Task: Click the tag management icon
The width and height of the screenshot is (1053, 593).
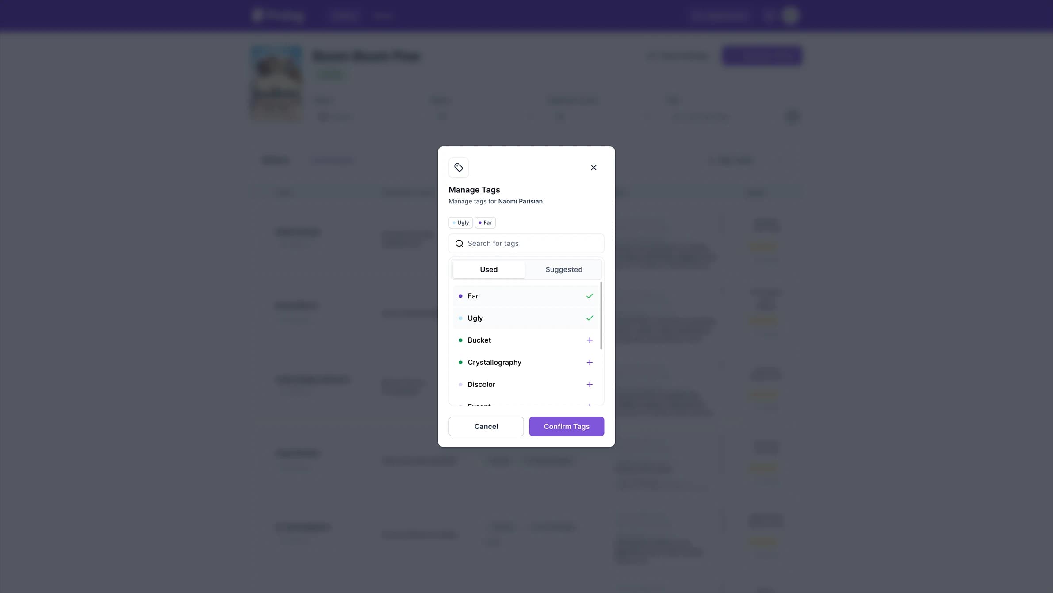Action: (x=459, y=167)
